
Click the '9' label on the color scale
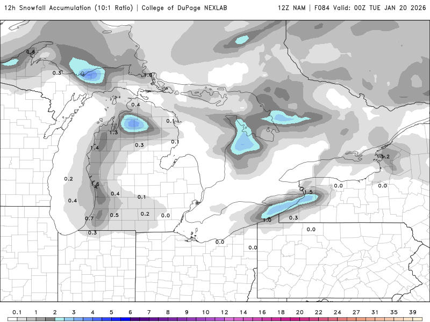tap(187, 312)
